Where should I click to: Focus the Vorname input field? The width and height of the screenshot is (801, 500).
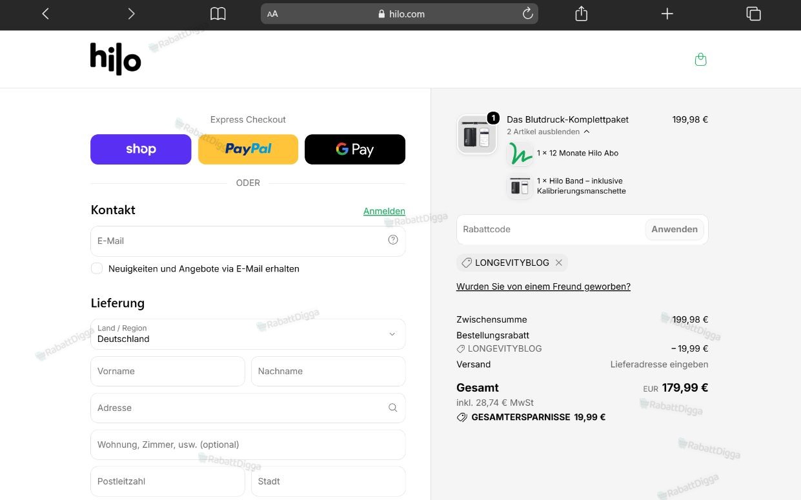point(168,371)
